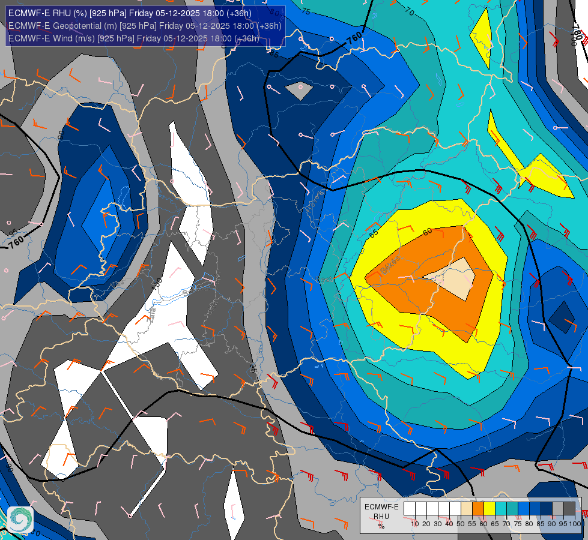Pick the beige 50–55% legend swatch
The height and width of the screenshot is (540, 588).
coord(467,509)
